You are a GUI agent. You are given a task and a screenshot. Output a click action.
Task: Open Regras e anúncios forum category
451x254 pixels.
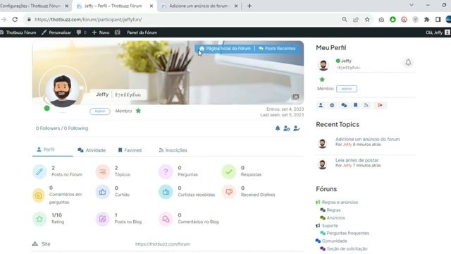point(340,202)
